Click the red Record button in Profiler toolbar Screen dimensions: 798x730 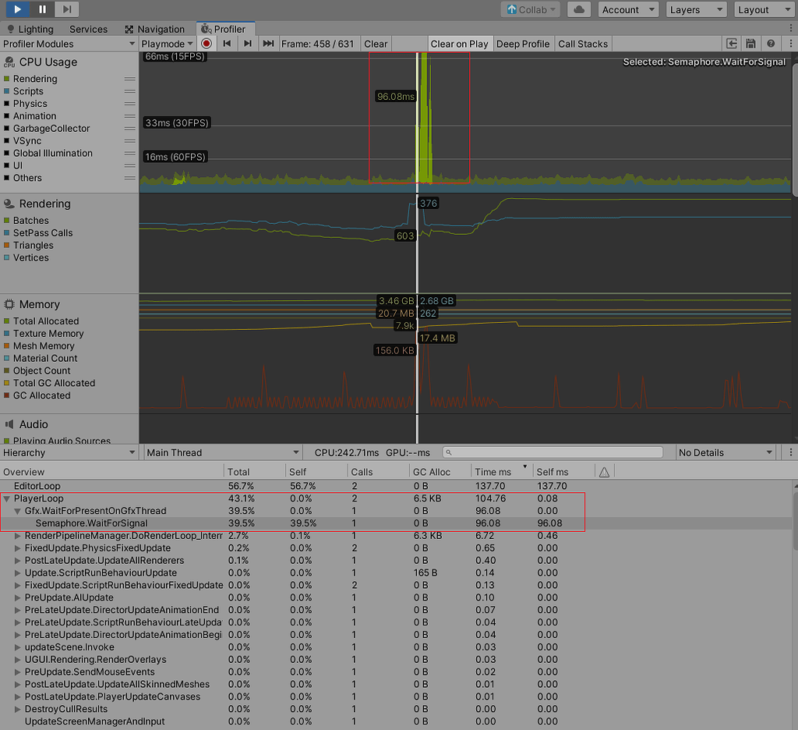pyautogui.click(x=206, y=44)
